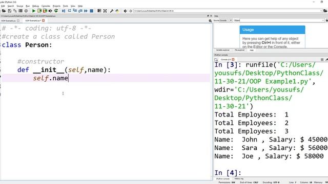Click the debugger step-into function icon

point(75,11)
